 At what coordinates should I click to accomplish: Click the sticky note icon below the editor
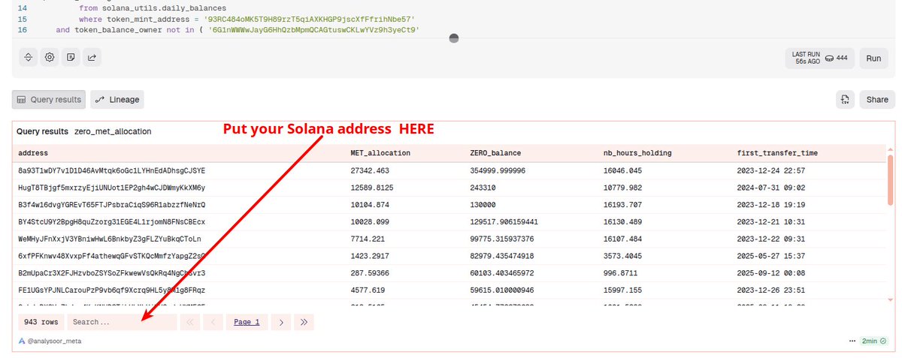[x=71, y=57]
